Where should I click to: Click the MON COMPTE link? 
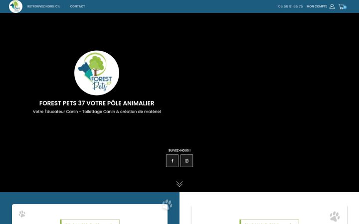coord(317,6)
